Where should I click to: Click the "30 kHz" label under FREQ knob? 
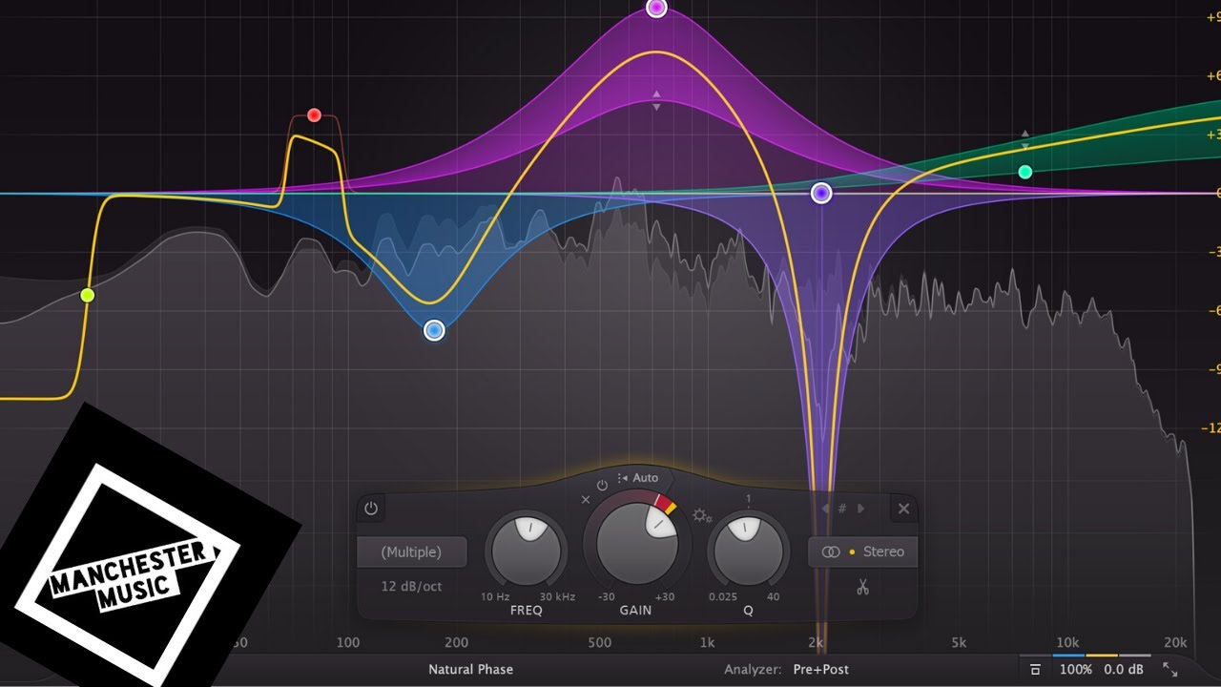pos(557,596)
